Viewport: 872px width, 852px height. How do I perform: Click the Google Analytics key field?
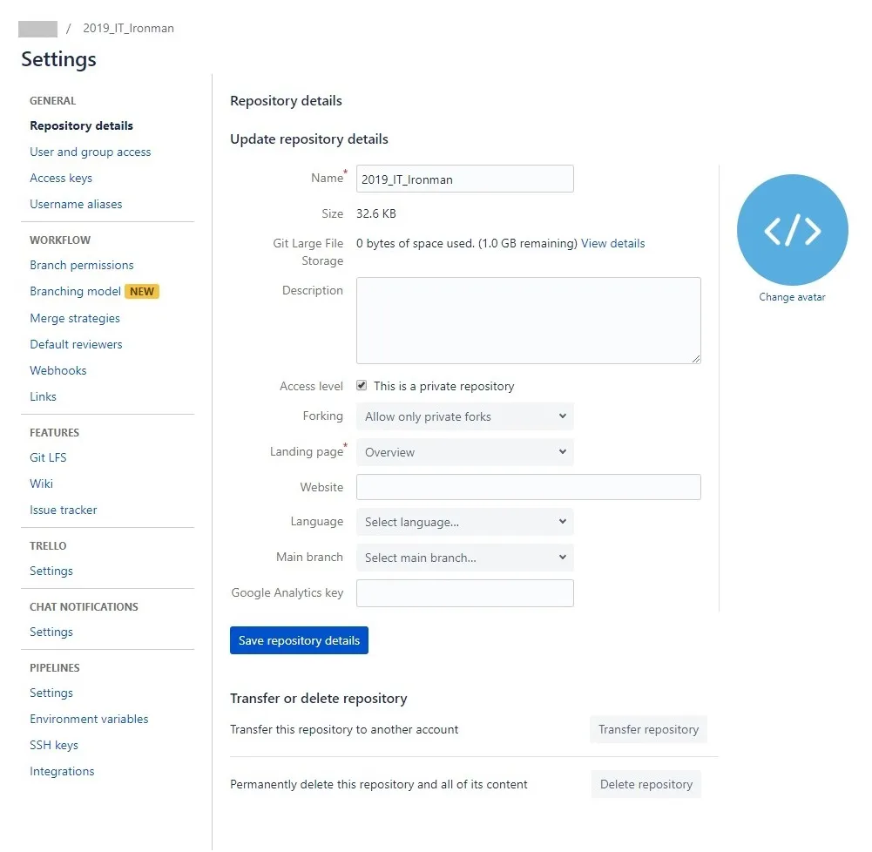(464, 593)
